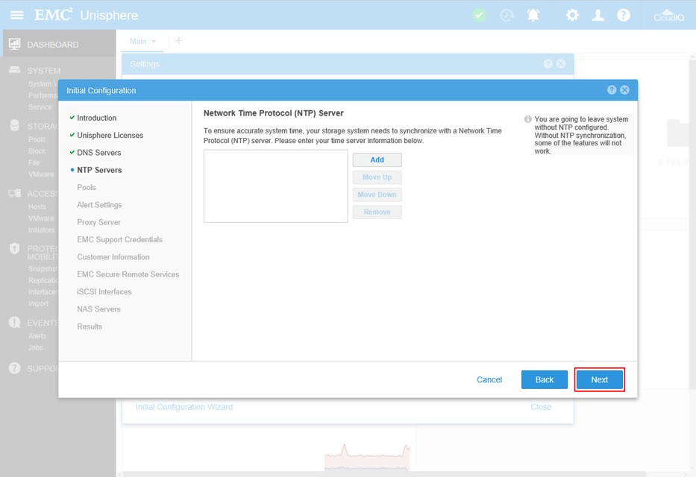This screenshot has height=477, width=696.
Task: Select the NAS Servers step
Action: point(99,309)
